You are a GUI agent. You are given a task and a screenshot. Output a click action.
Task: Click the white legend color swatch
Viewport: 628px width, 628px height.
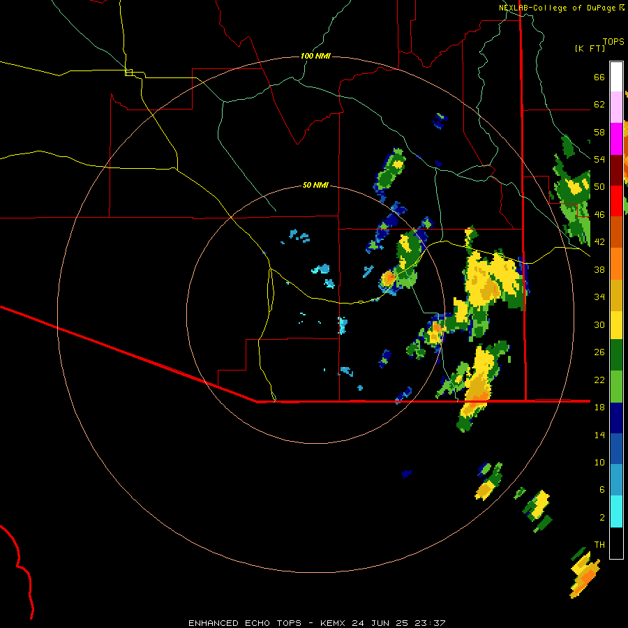(616, 77)
